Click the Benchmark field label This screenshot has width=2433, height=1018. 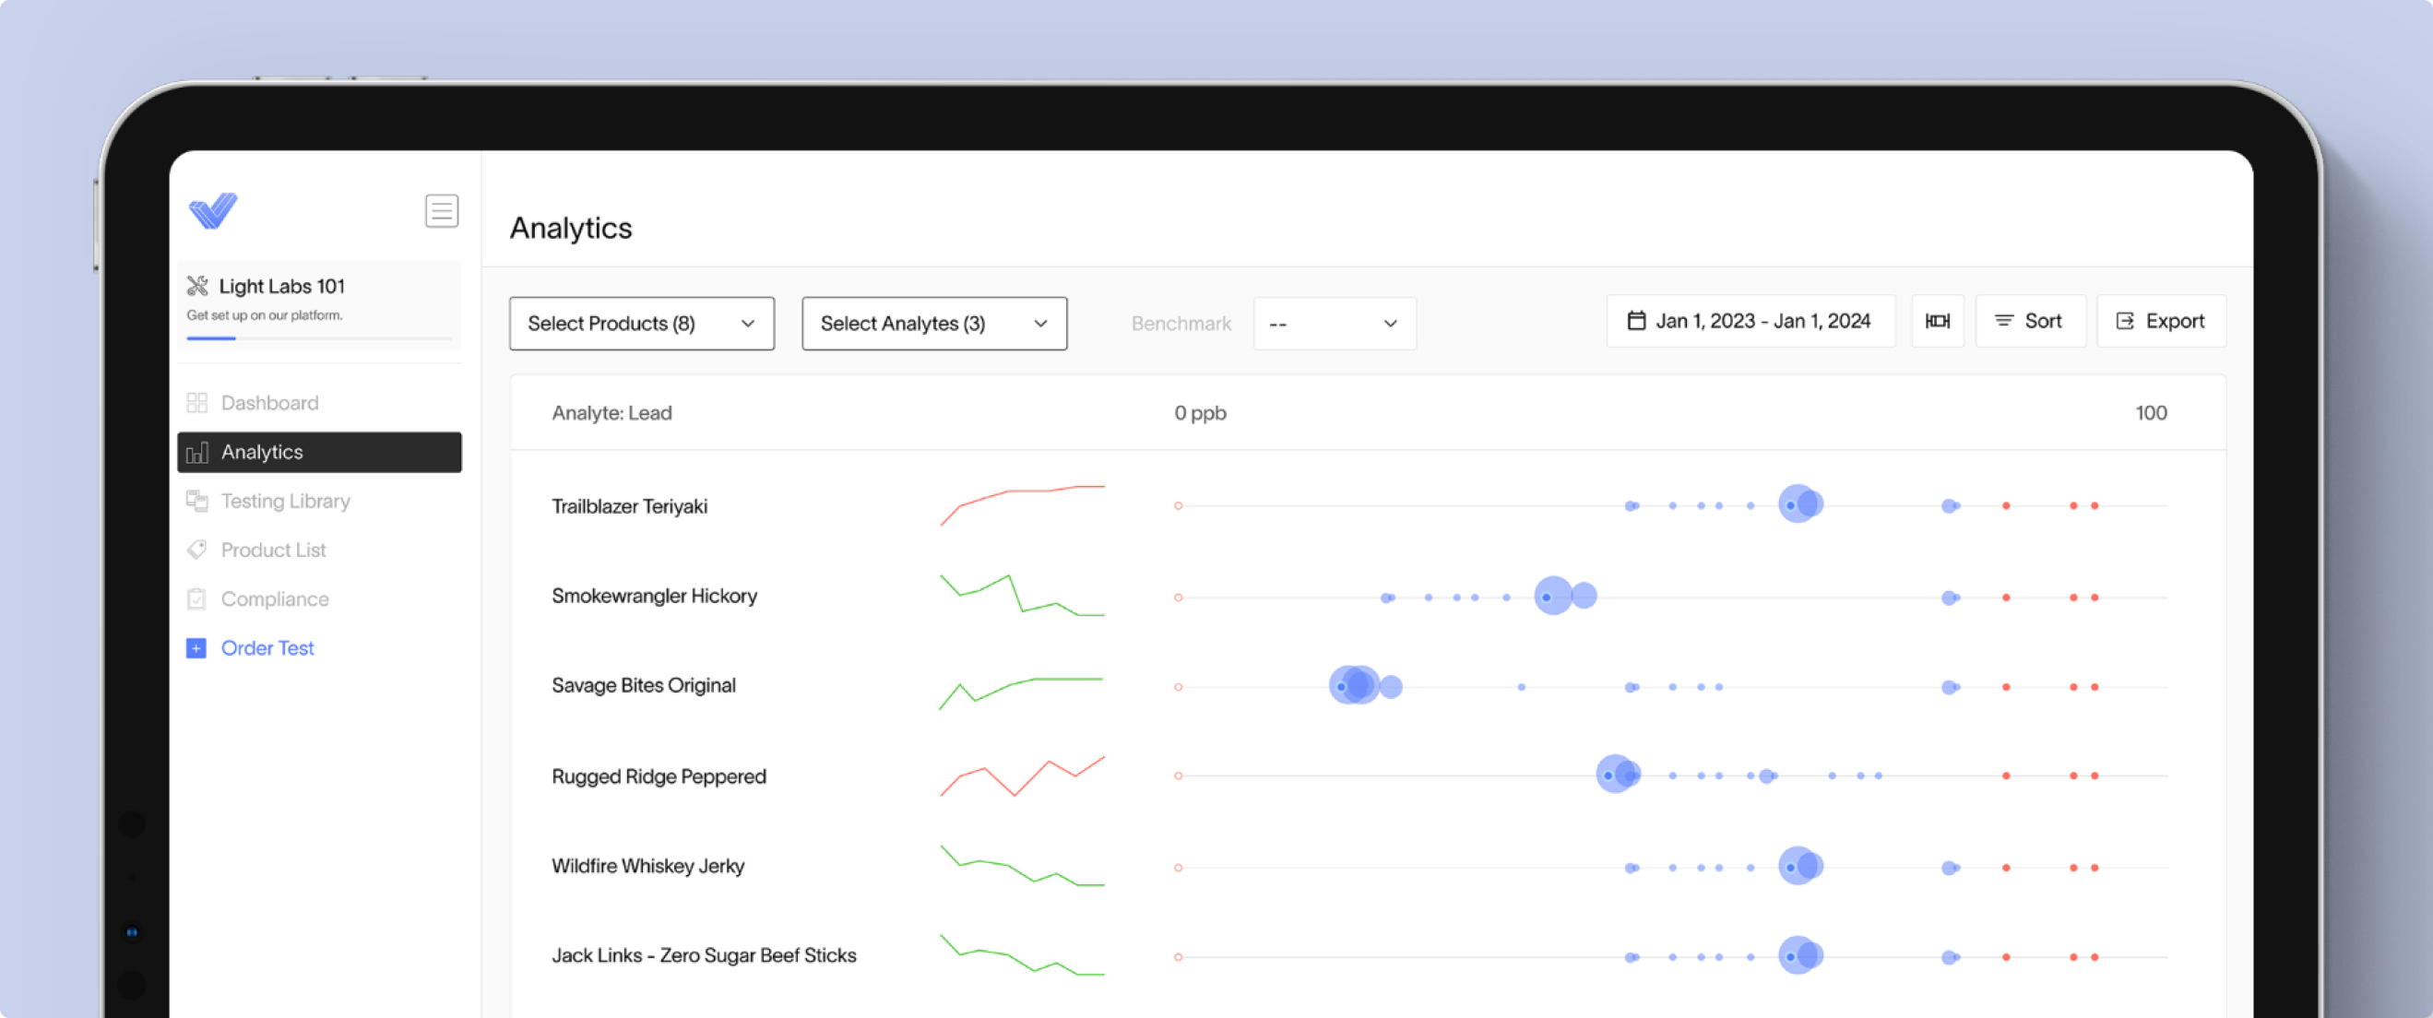click(x=1181, y=324)
